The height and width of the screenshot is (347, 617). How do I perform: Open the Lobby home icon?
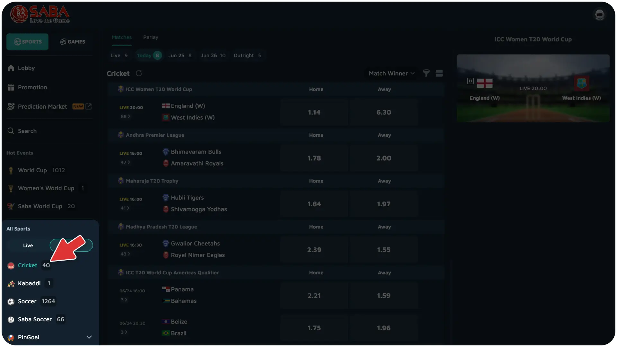(x=11, y=68)
